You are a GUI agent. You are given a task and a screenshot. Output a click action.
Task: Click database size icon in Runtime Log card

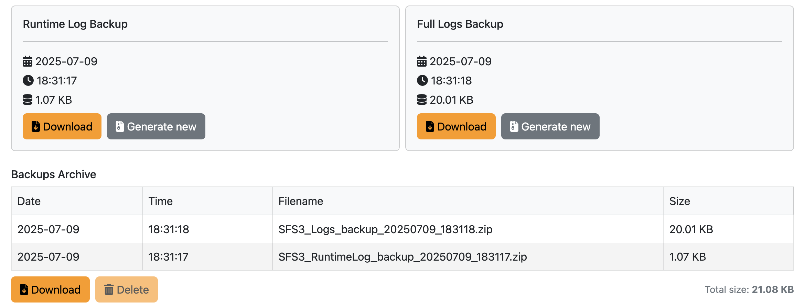pos(28,100)
